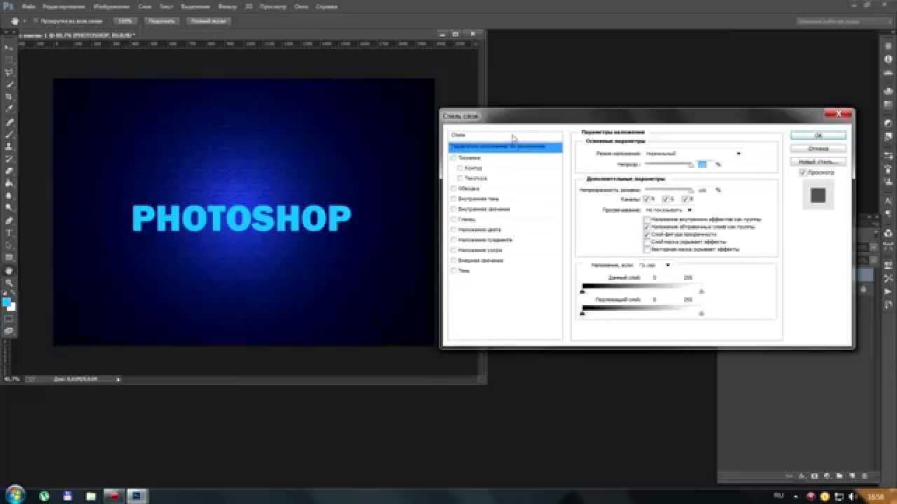Select the Move tool in the toolbox

[x=9, y=47]
